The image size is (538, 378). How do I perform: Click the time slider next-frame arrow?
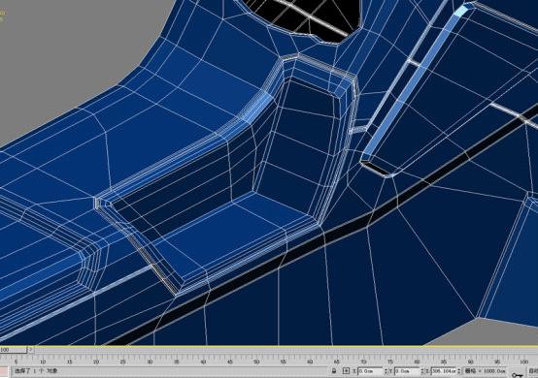pyautogui.click(x=30, y=350)
